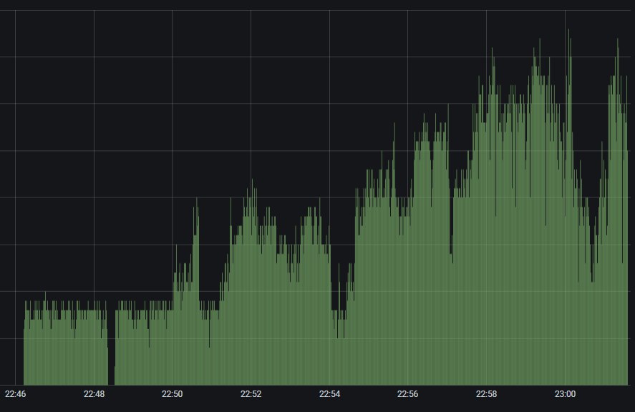Click the 23:00 time axis label
This screenshot has height=412, width=635.
click(x=565, y=394)
